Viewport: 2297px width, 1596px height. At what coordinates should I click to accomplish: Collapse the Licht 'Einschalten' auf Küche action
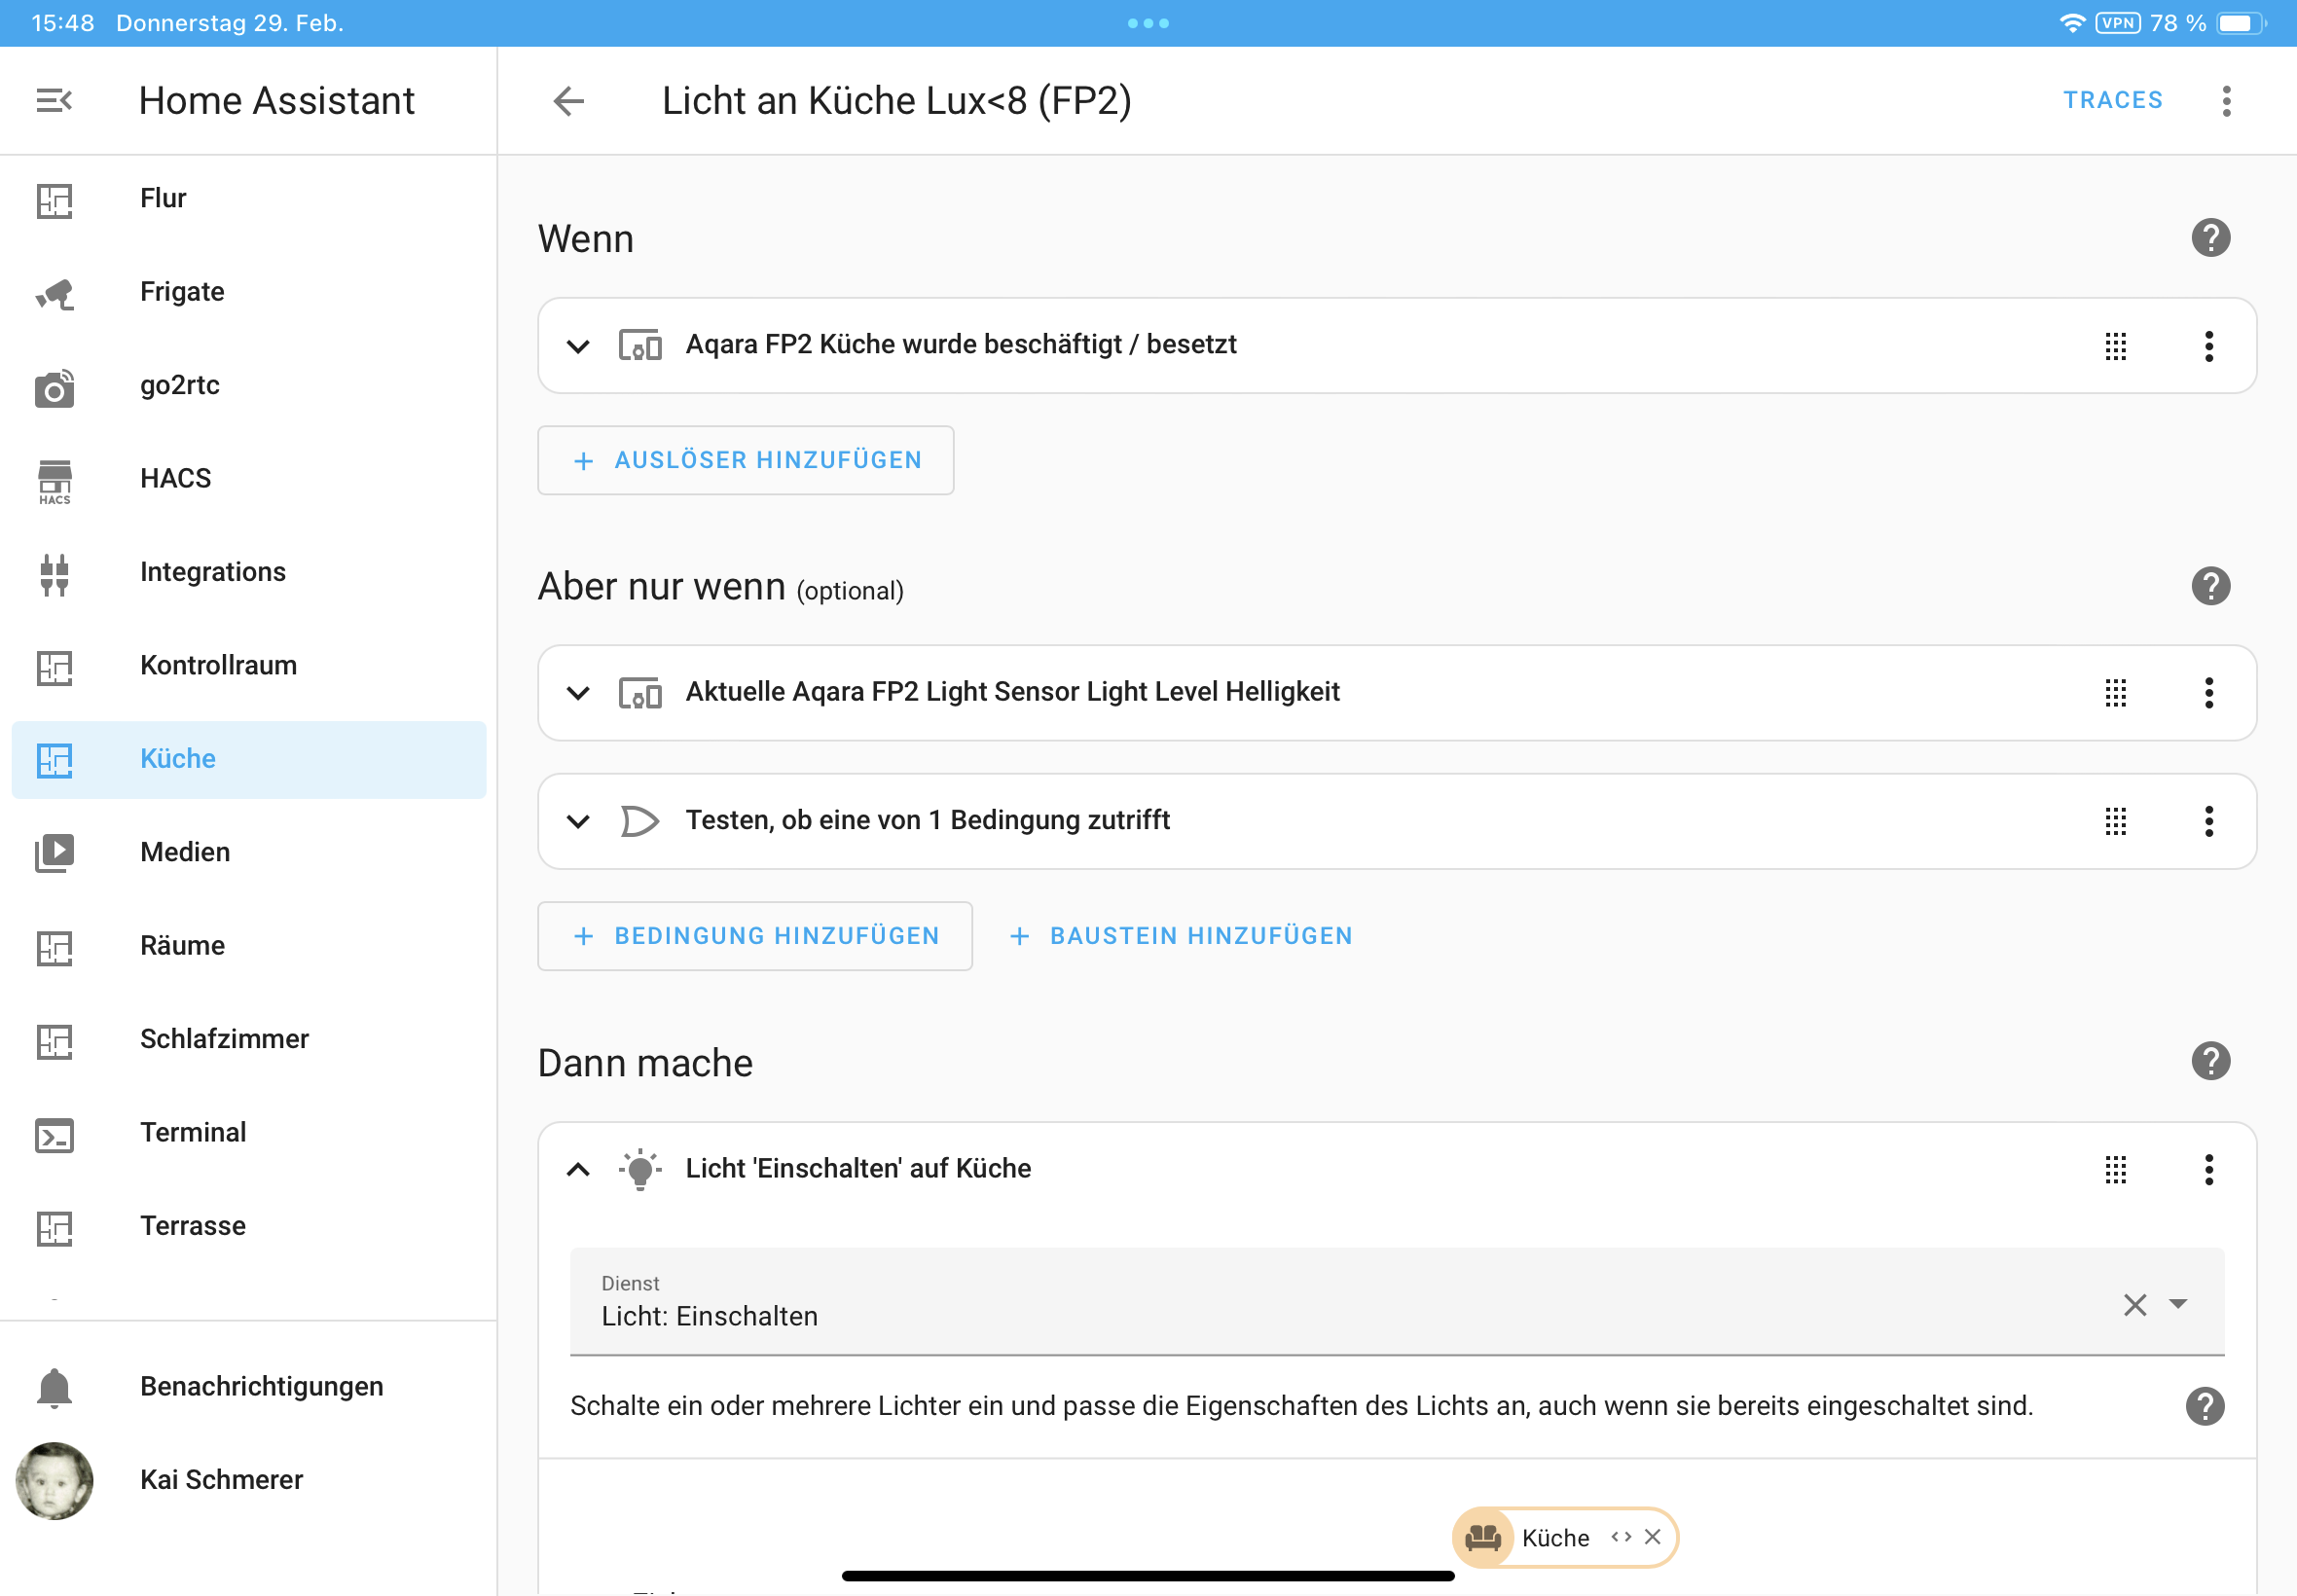[x=578, y=1169]
